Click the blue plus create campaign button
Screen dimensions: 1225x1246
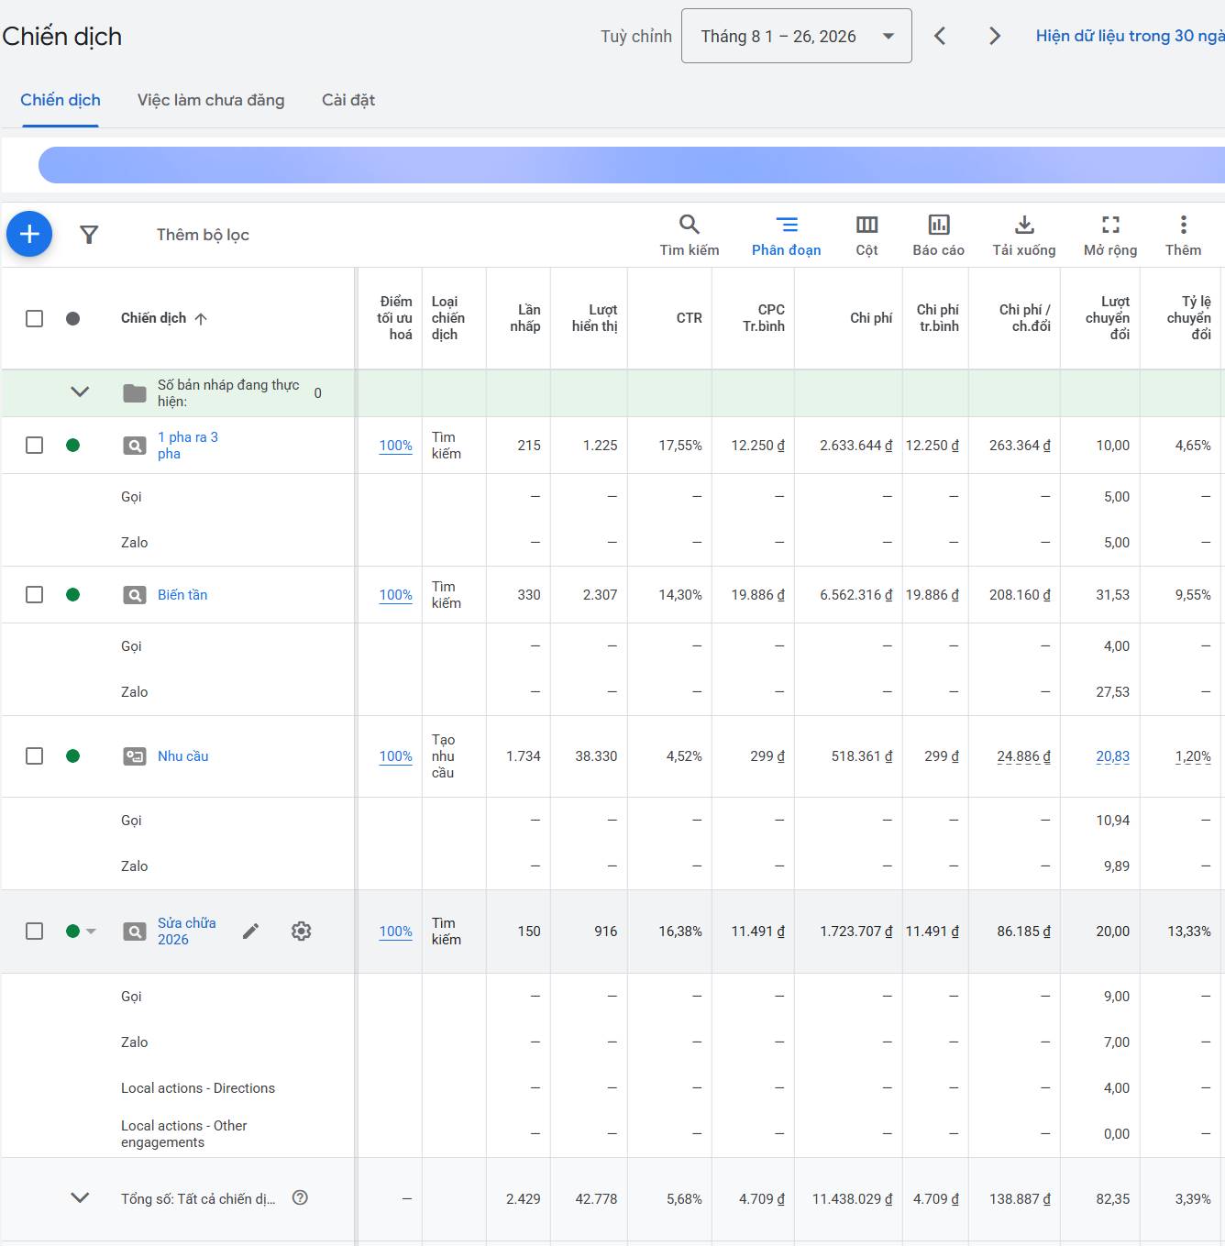coord(29,234)
